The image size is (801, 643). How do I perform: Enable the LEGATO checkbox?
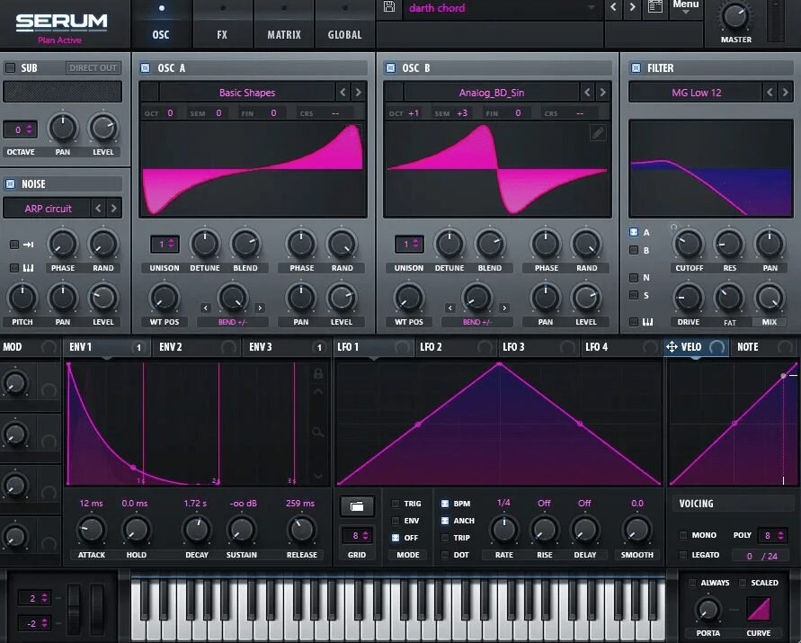(683, 555)
